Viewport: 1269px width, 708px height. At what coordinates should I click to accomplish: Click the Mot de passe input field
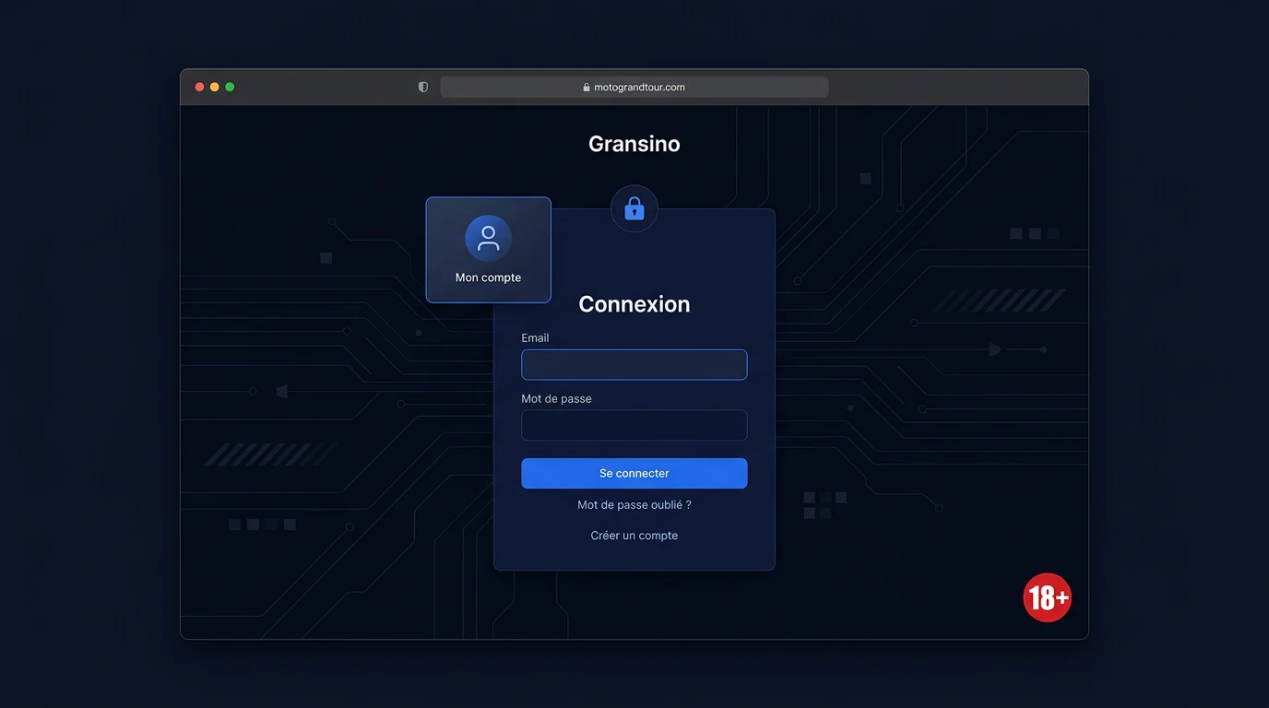pos(634,425)
